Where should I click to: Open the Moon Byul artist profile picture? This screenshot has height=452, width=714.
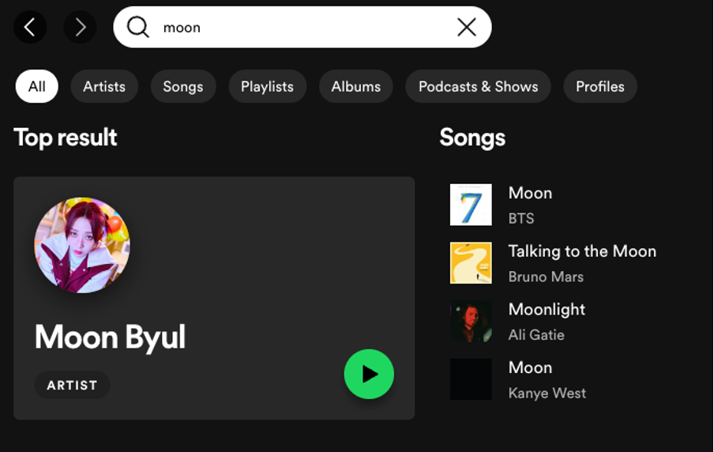coord(82,245)
